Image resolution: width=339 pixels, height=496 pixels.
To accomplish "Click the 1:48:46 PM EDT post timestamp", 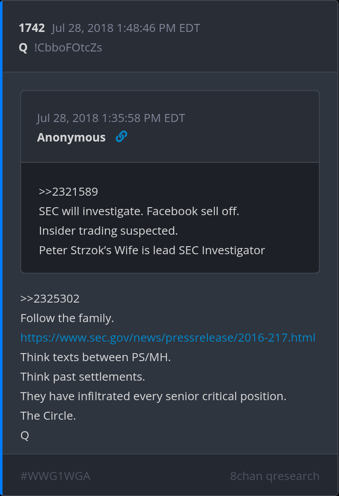I will [x=126, y=28].
